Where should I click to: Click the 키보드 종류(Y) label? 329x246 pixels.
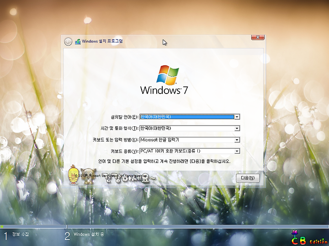(x=125, y=151)
